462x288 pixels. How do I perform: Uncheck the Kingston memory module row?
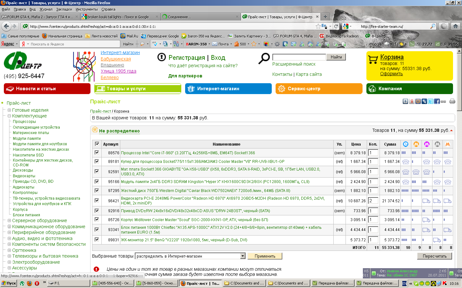click(97, 181)
